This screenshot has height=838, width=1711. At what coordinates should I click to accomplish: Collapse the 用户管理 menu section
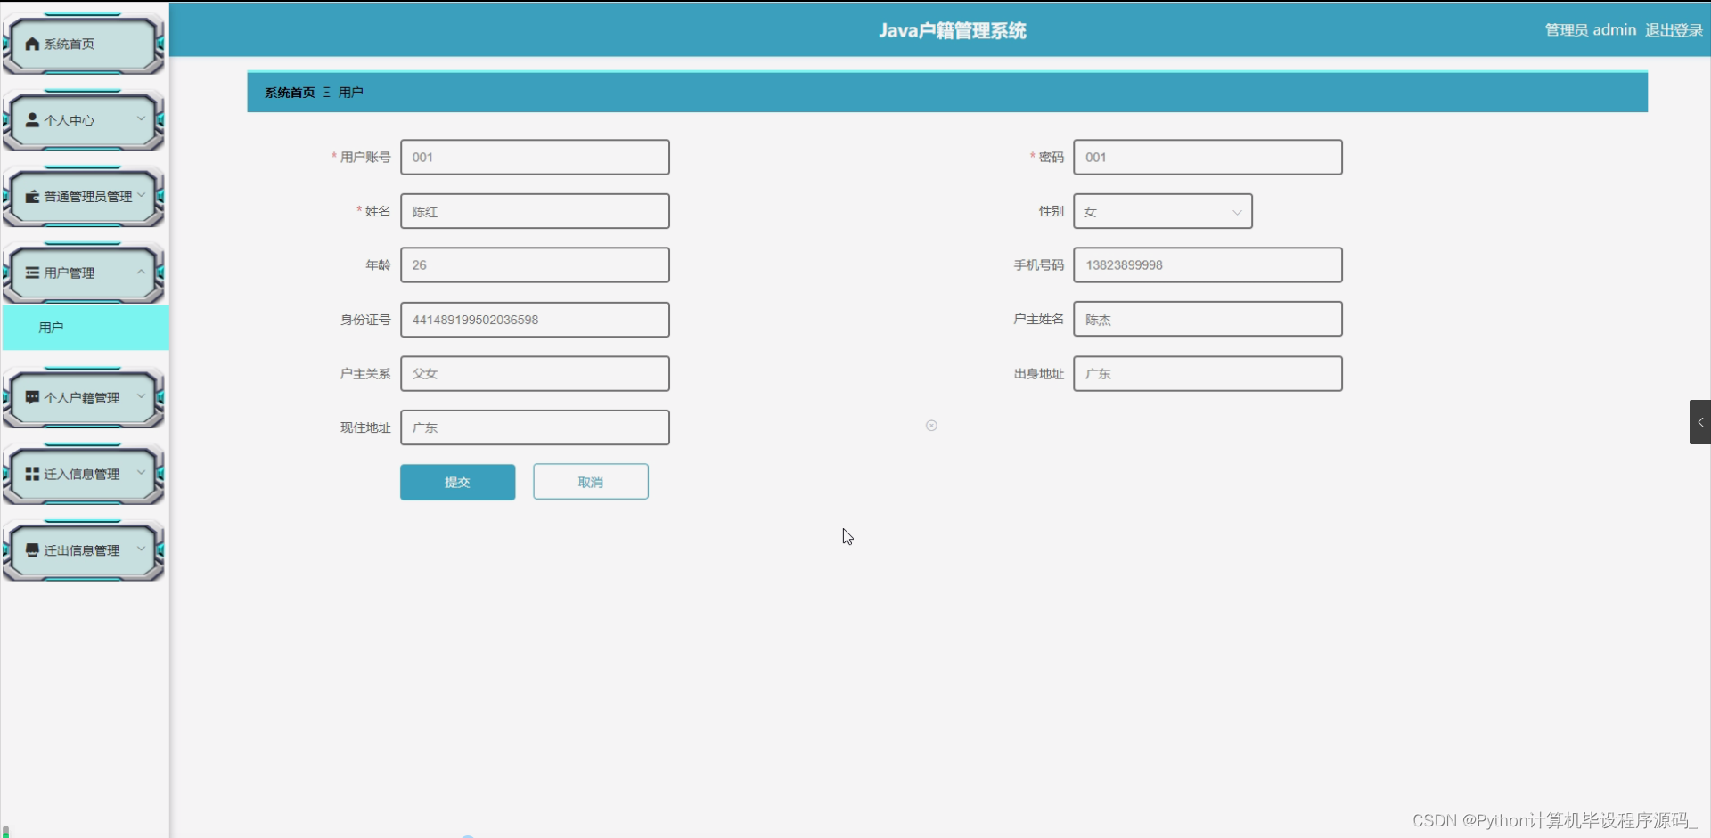(x=141, y=272)
